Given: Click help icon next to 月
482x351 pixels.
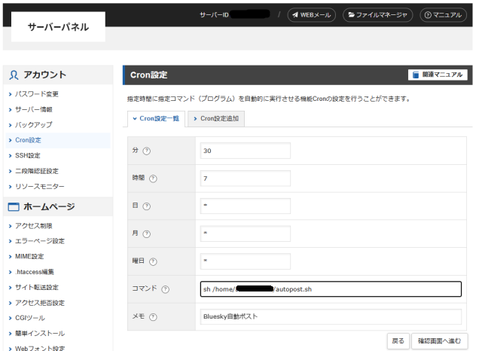Looking at the screenshot, I should click(147, 234).
